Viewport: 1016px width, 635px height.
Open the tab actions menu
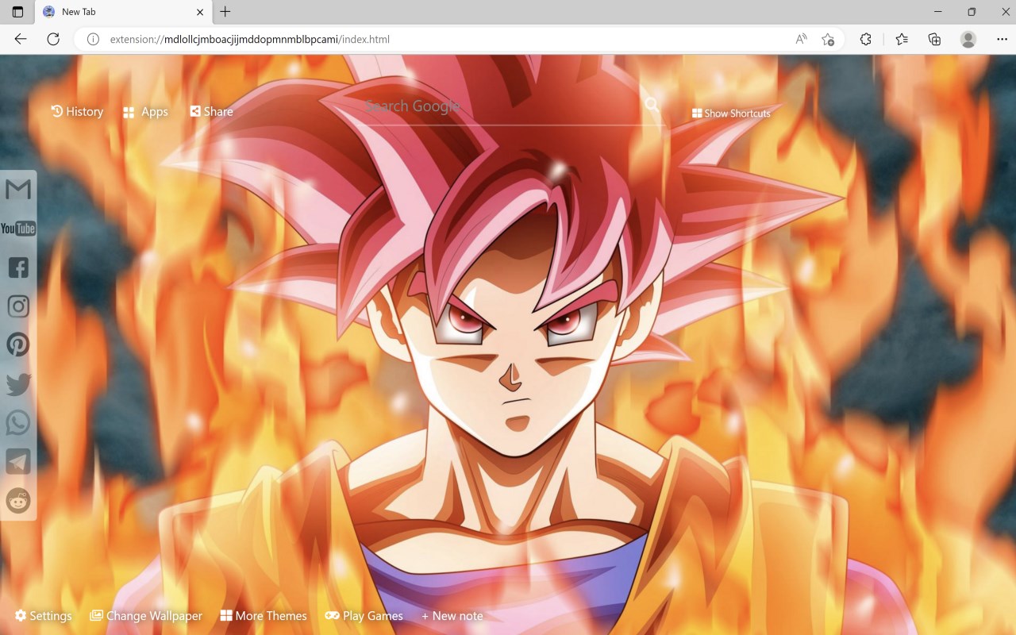point(17,12)
